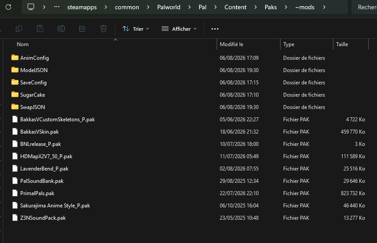Image resolution: width=377 pixels, height=243 pixels.
Task: Go to the common breadcrumb
Action: pos(127,7)
